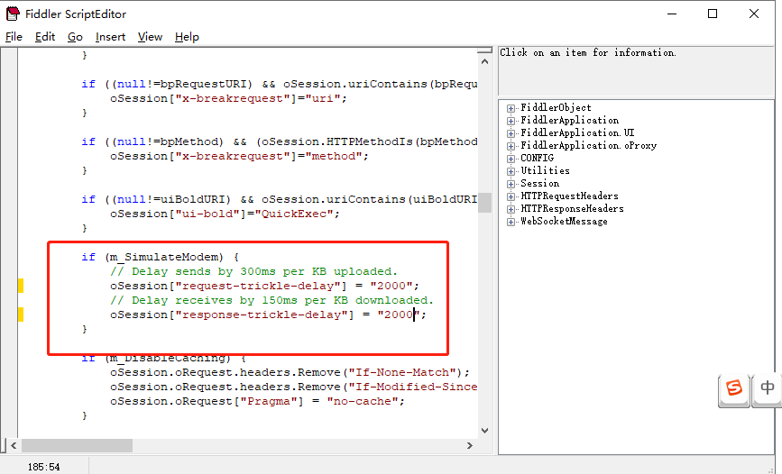Expand the CONFIG tree node
Screen dimensions: 782x474
[x=511, y=159]
